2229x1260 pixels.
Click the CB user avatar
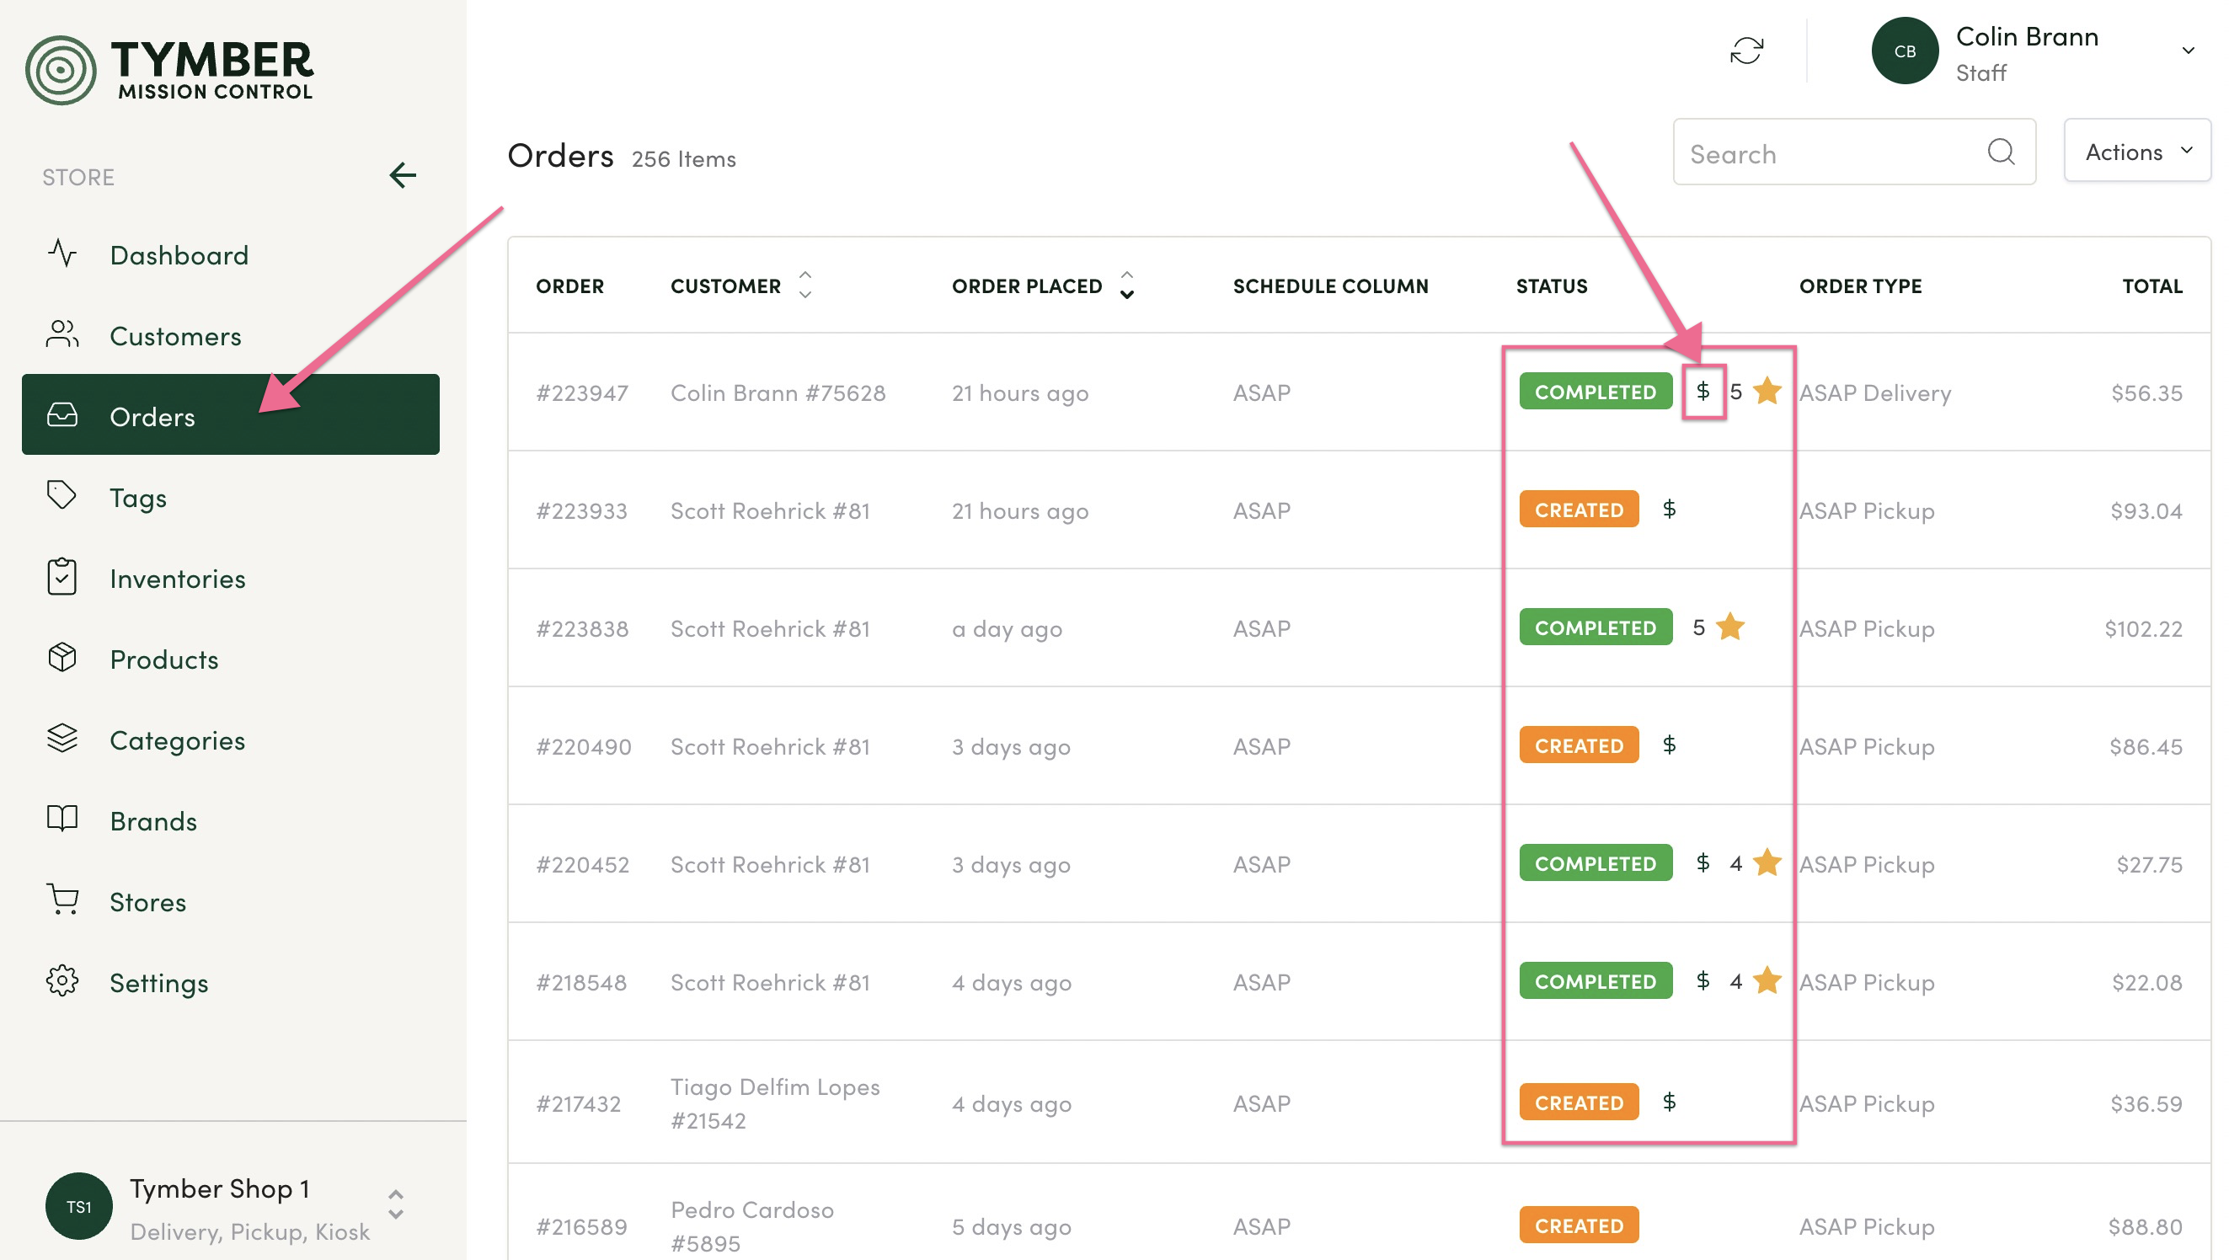[1906, 51]
